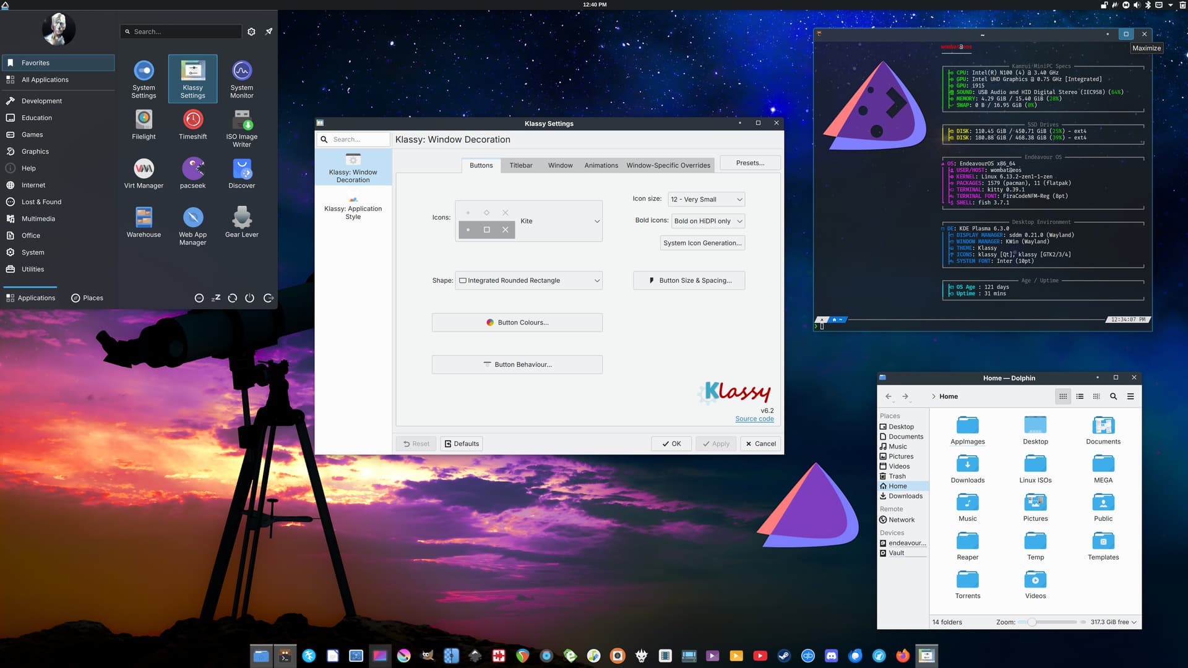Open Discover software center
Image resolution: width=1188 pixels, height=668 pixels.
(x=242, y=173)
